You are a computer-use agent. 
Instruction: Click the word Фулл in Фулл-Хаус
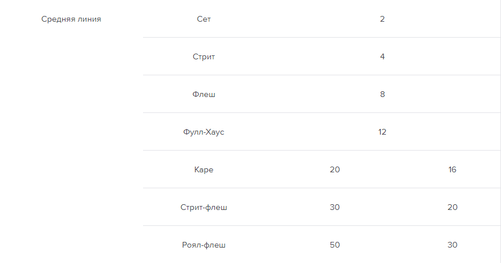[192, 132]
